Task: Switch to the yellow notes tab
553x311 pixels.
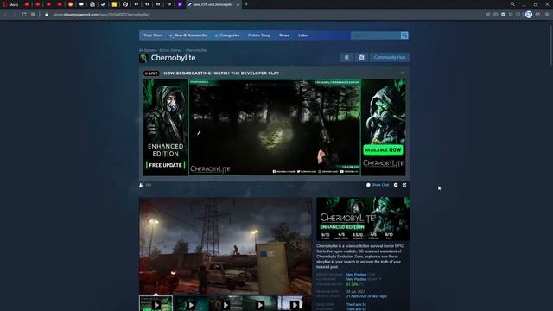Action: (x=114, y=4)
